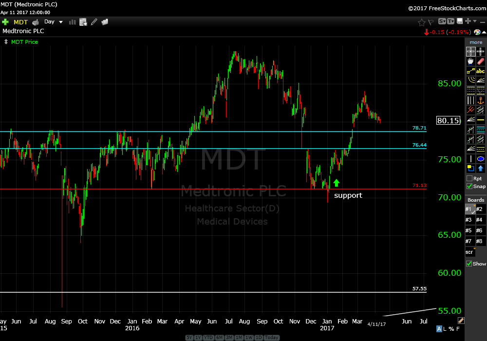
Task: Click the YTD range button
Action: coord(208,338)
